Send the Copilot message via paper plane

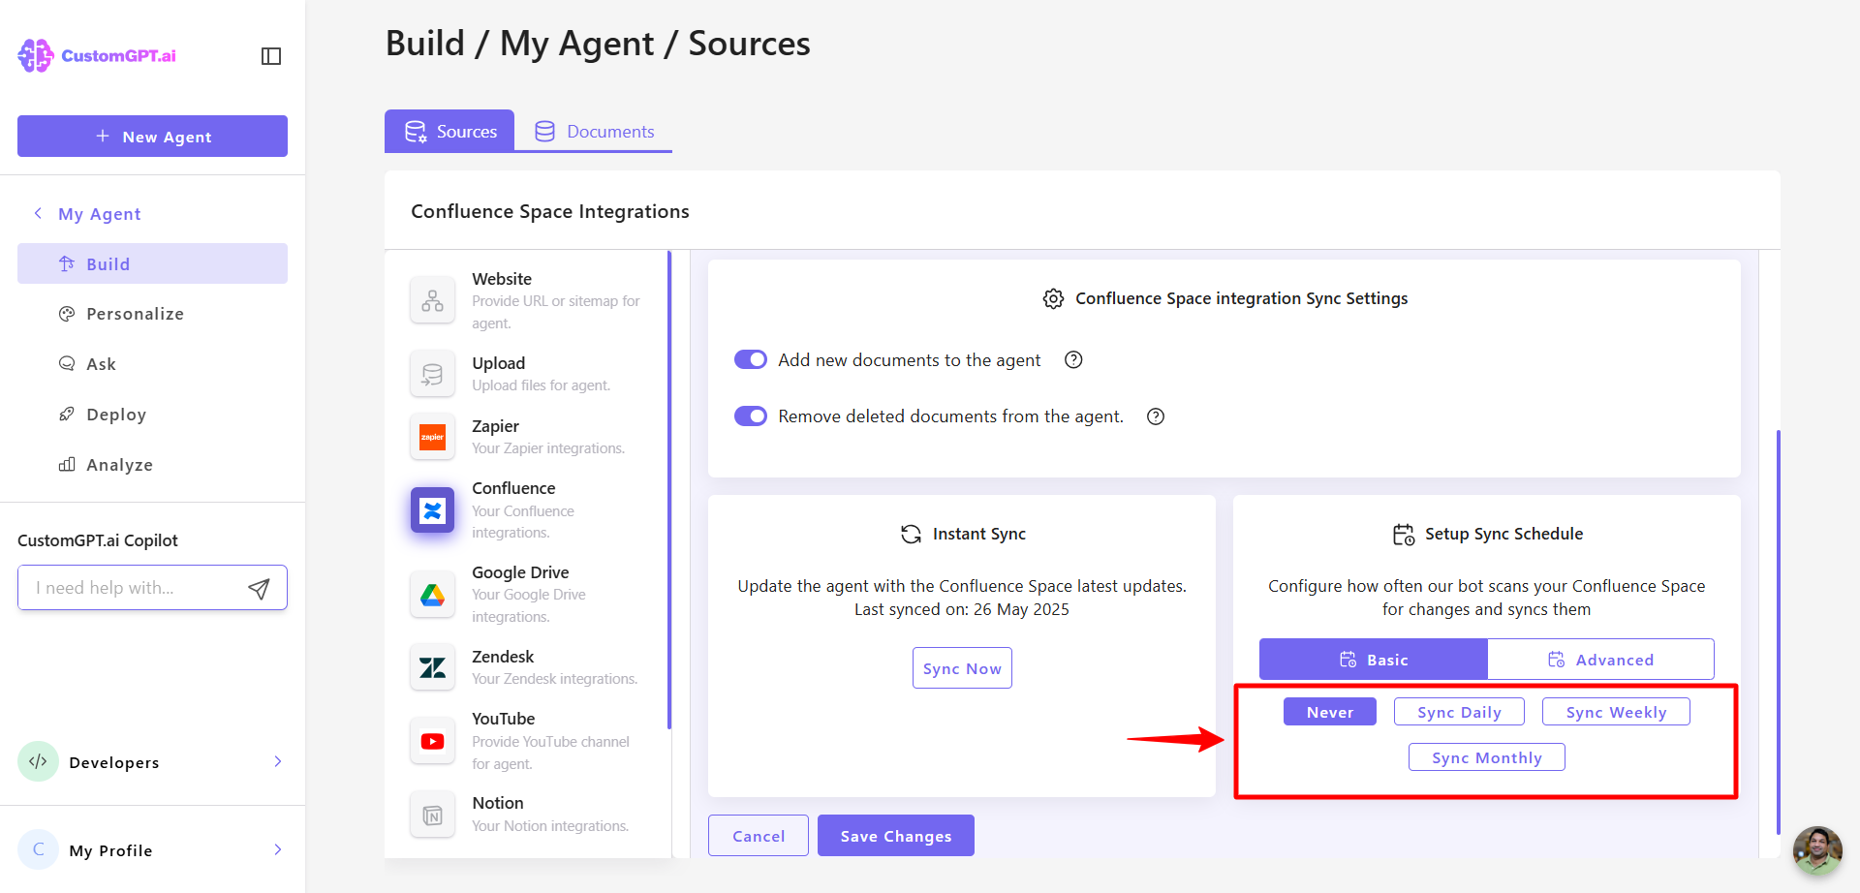(x=259, y=588)
